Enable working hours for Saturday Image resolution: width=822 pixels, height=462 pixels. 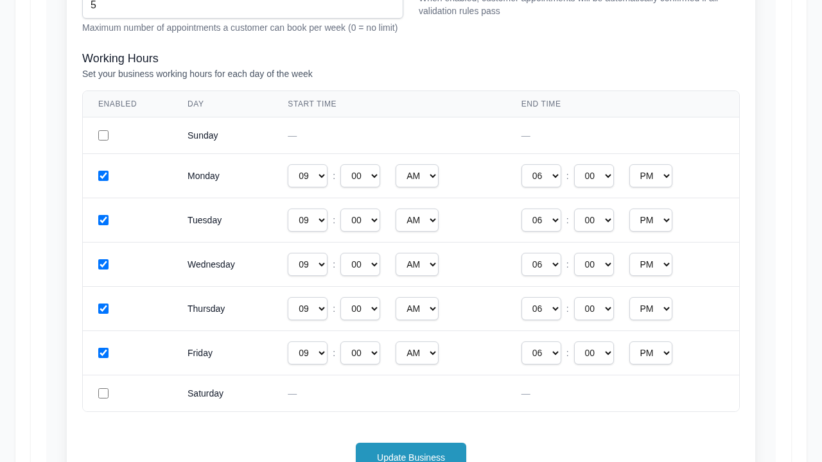pyautogui.click(x=103, y=393)
